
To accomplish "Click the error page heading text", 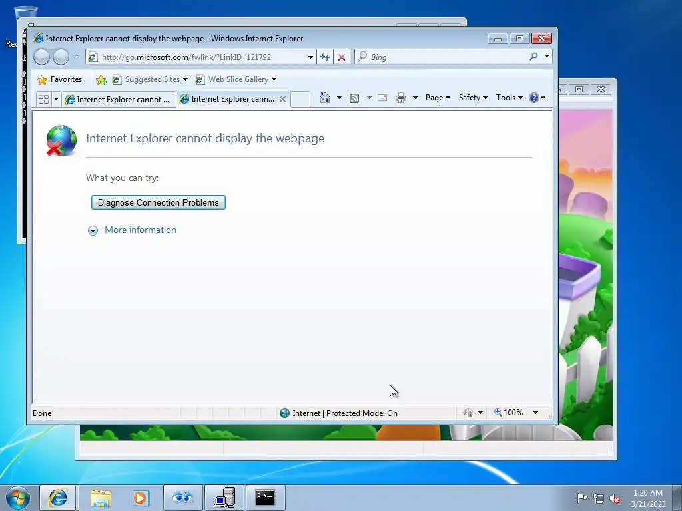I will [205, 138].
